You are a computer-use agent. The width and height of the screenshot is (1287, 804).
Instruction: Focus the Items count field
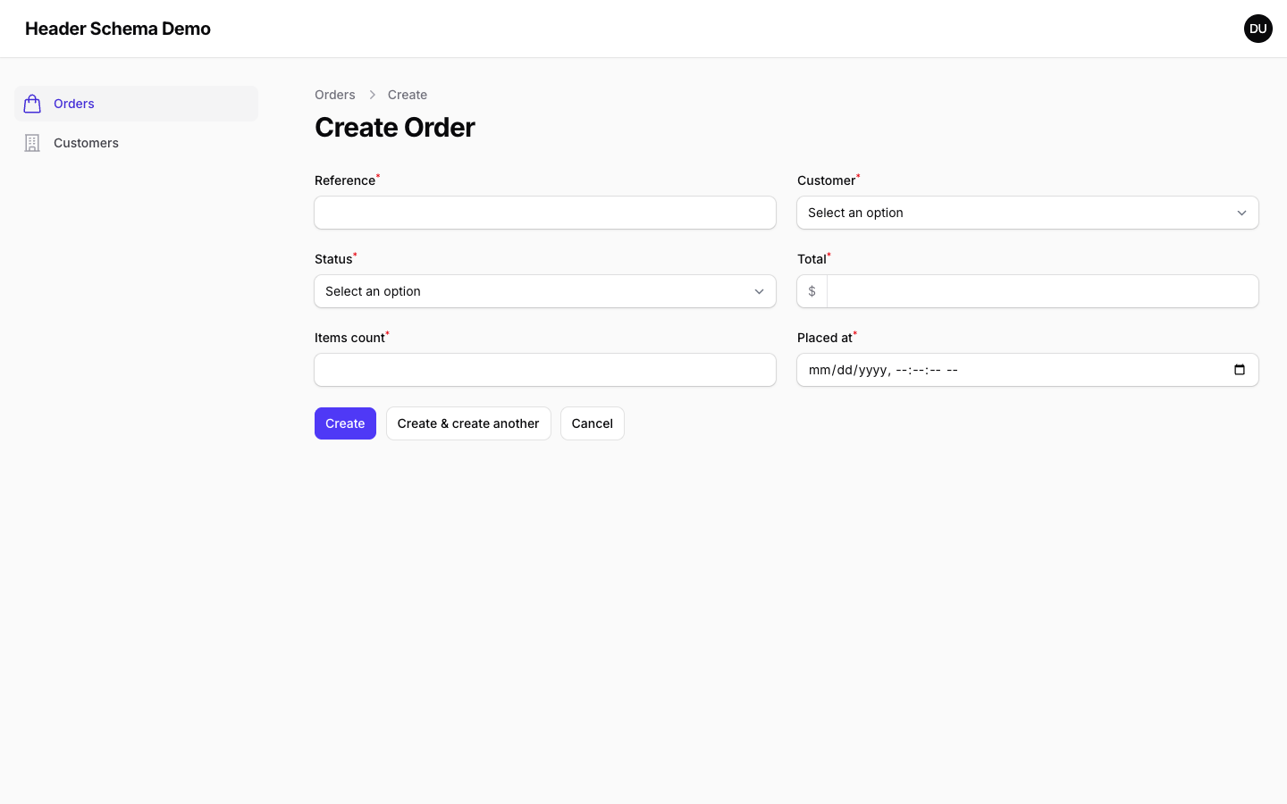click(x=545, y=370)
